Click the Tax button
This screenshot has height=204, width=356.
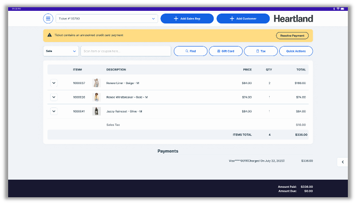(x=261, y=51)
